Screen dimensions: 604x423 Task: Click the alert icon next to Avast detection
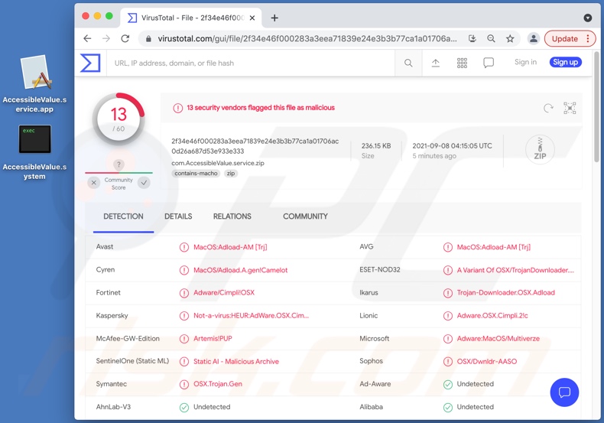[x=184, y=247]
